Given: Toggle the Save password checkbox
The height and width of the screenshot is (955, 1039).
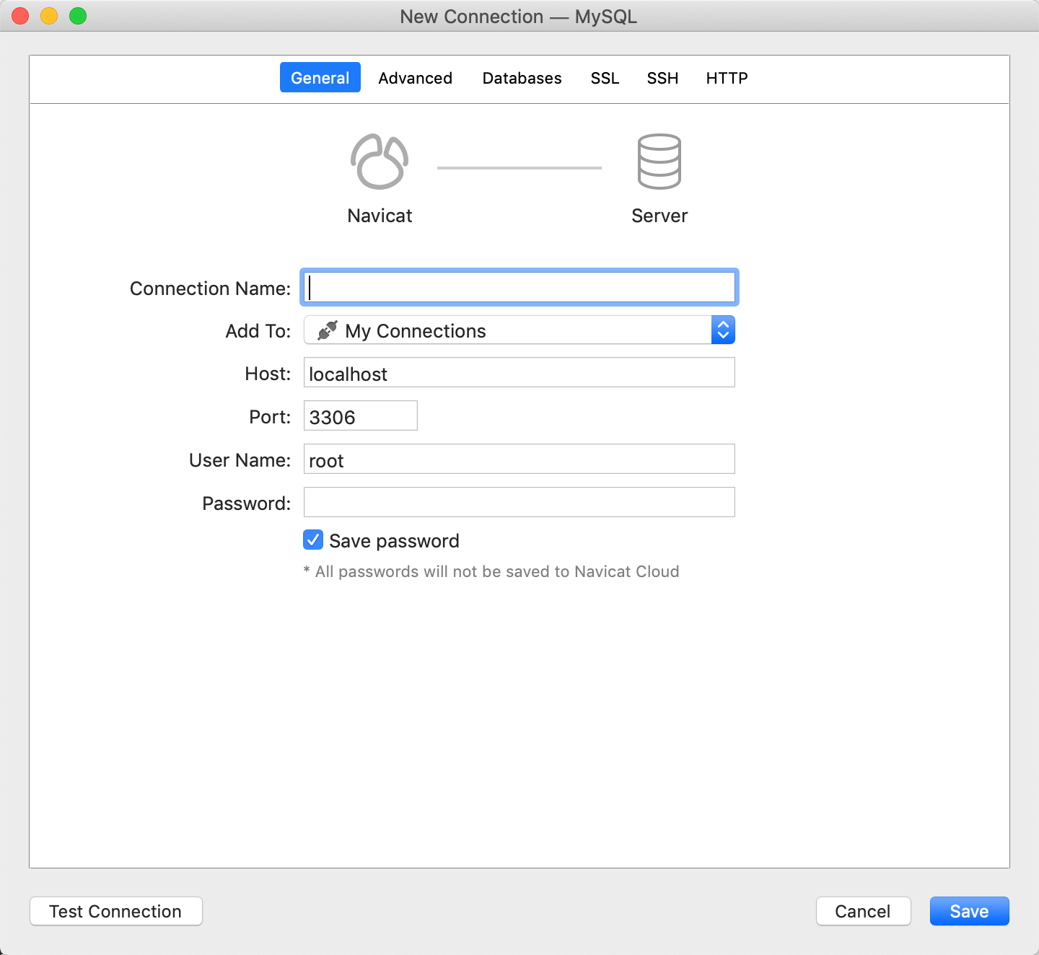Looking at the screenshot, I should 313,540.
